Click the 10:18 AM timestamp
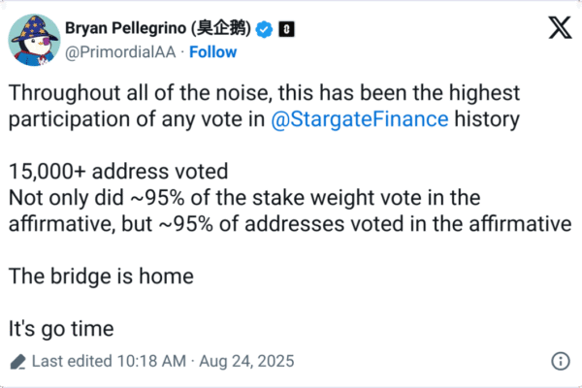 tap(149, 362)
